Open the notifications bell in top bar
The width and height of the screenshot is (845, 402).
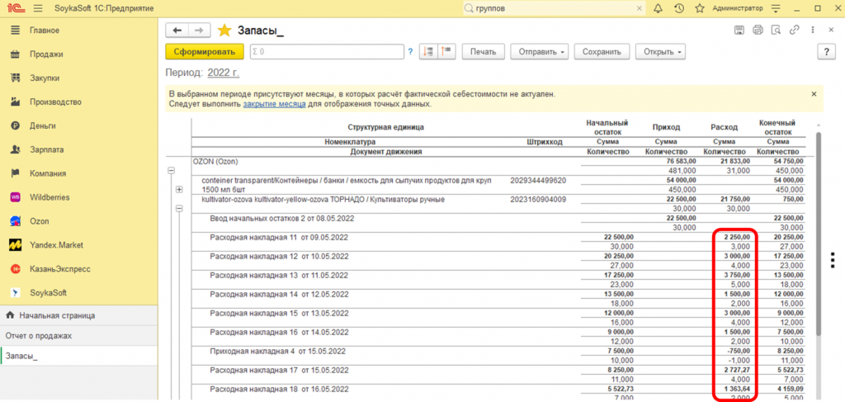point(658,8)
